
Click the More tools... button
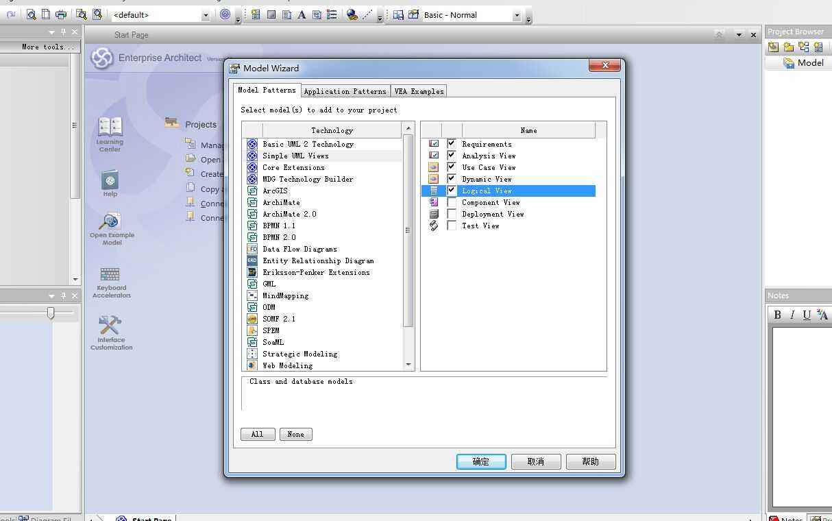click(x=40, y=47)
